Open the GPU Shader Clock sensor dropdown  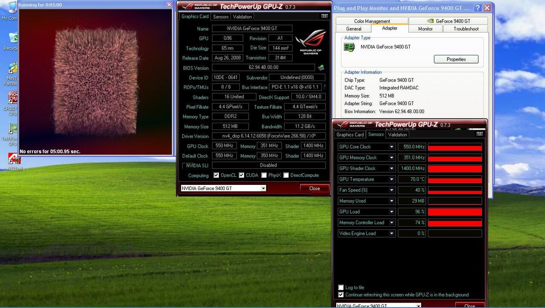pos(392,168)
